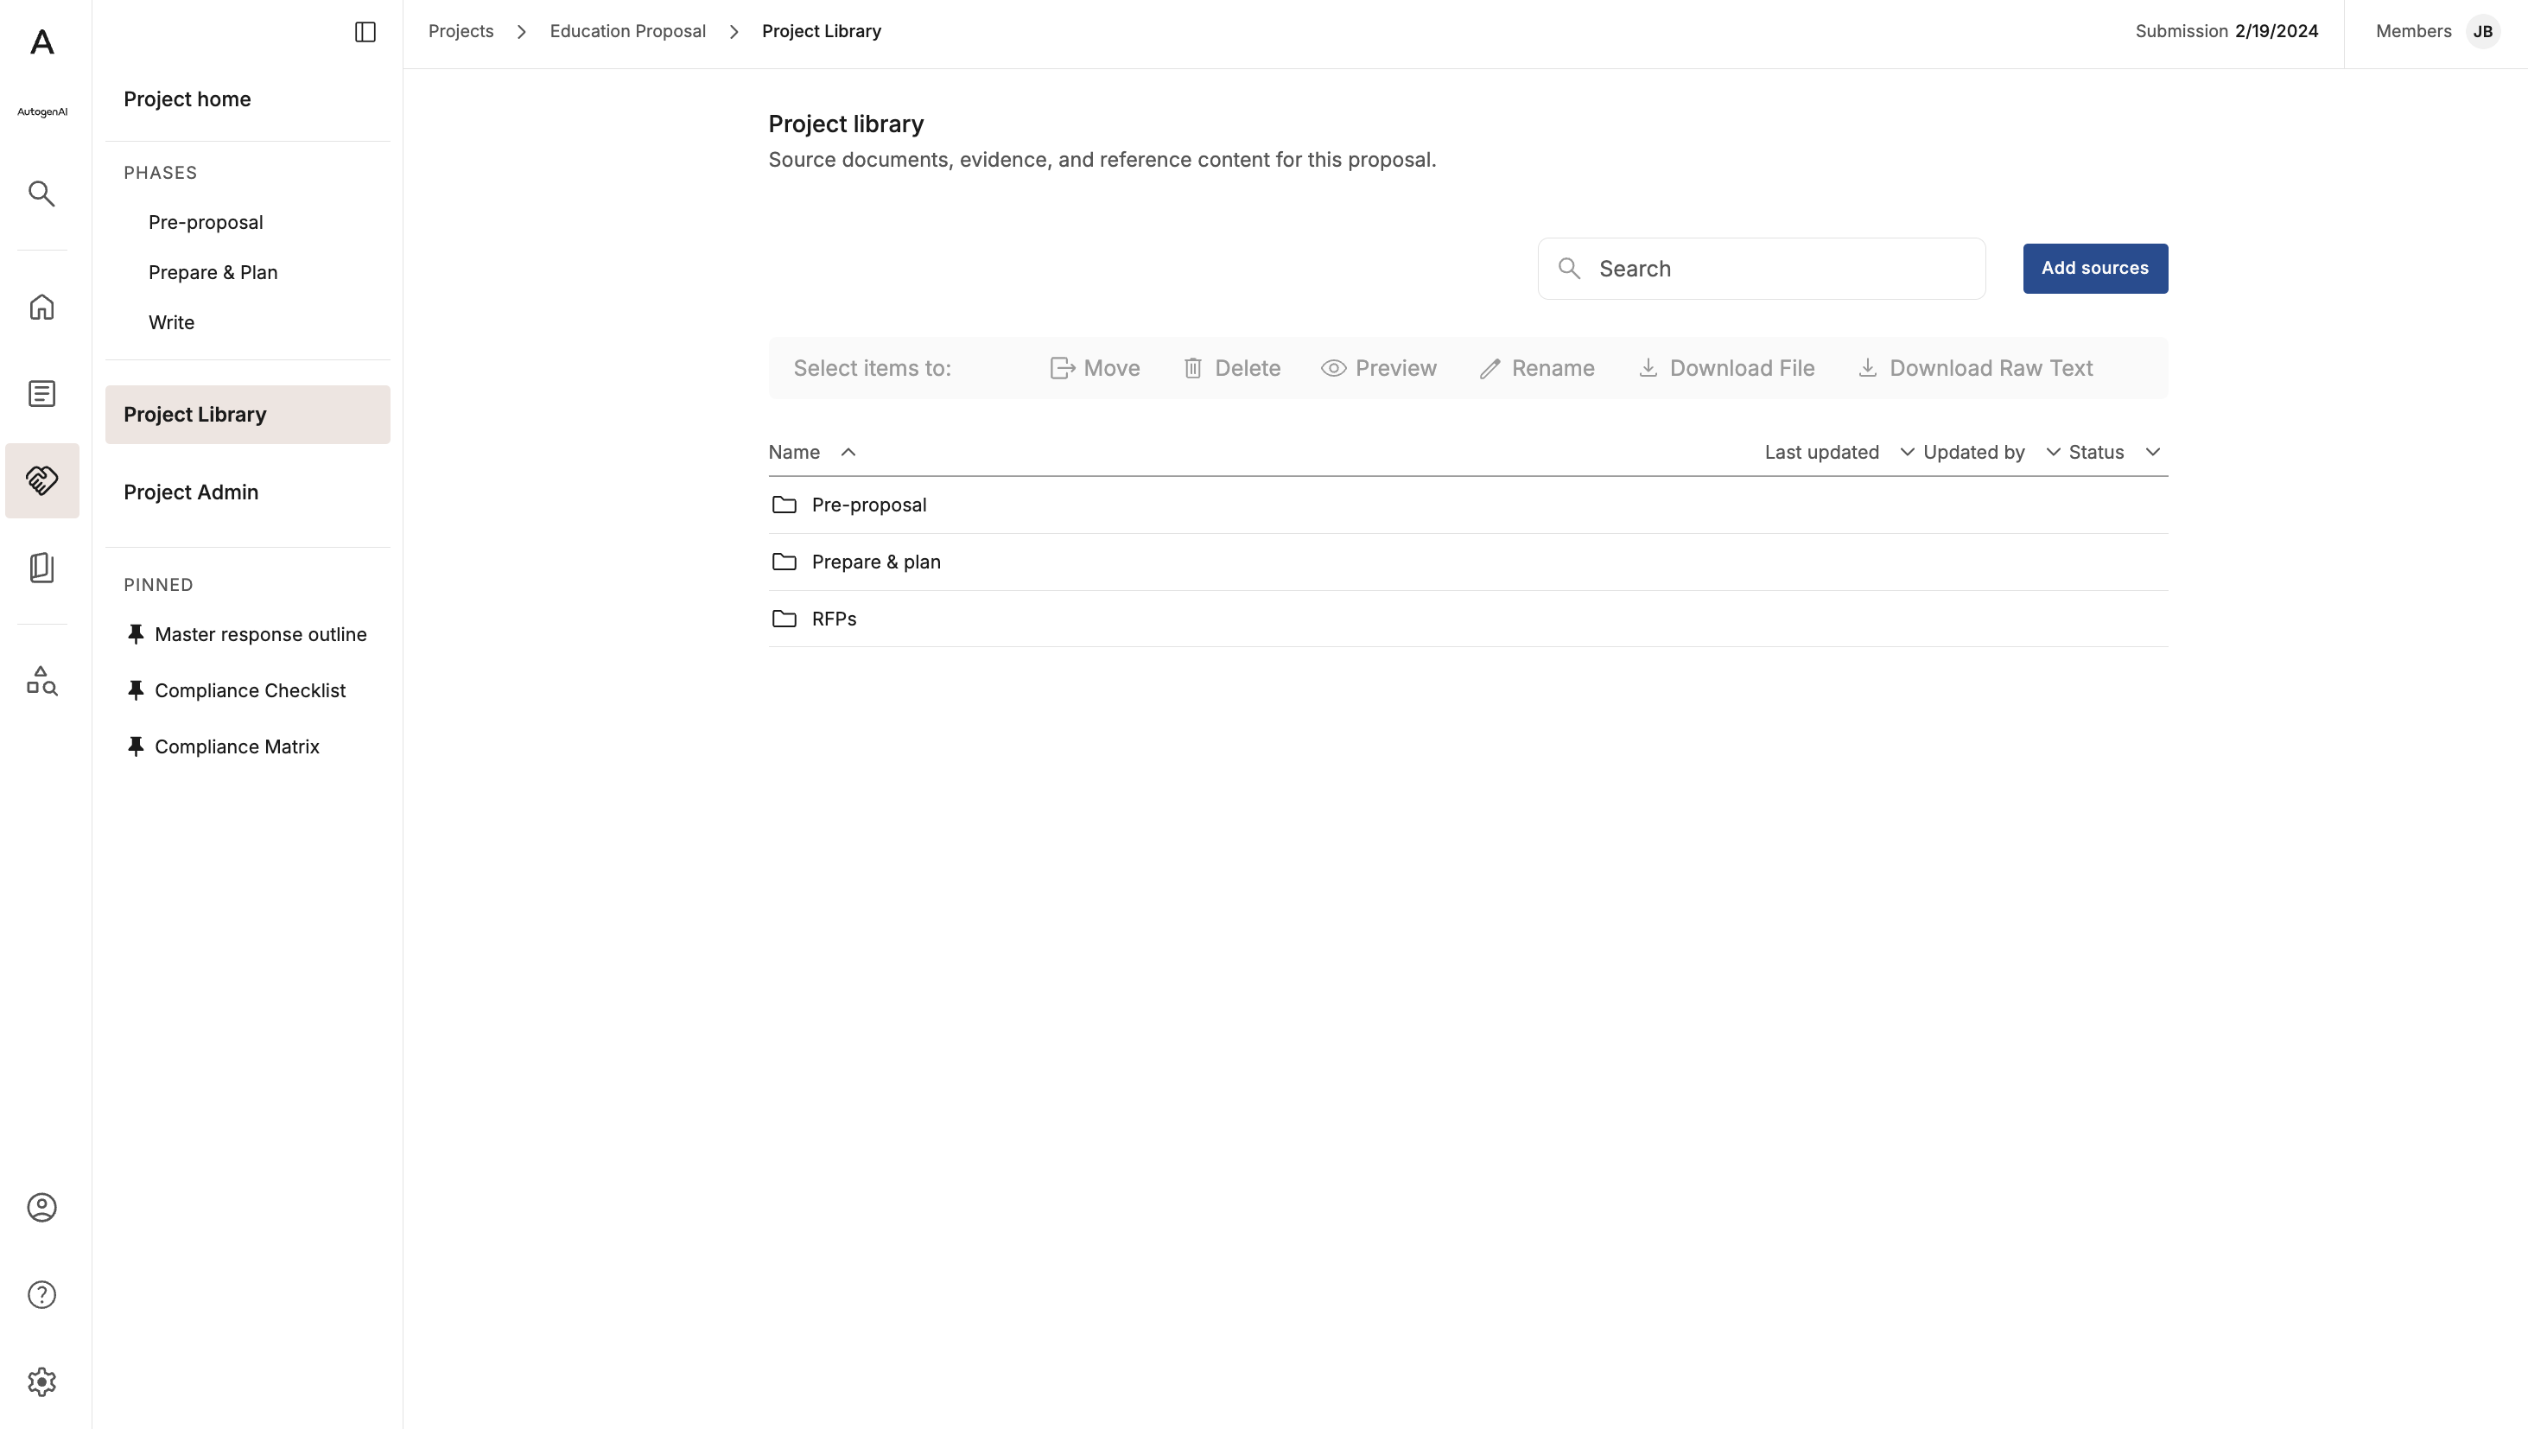Open the shapes search icon in rail
Screen dimensions: 2528x1429
click(x=41, y=681)
